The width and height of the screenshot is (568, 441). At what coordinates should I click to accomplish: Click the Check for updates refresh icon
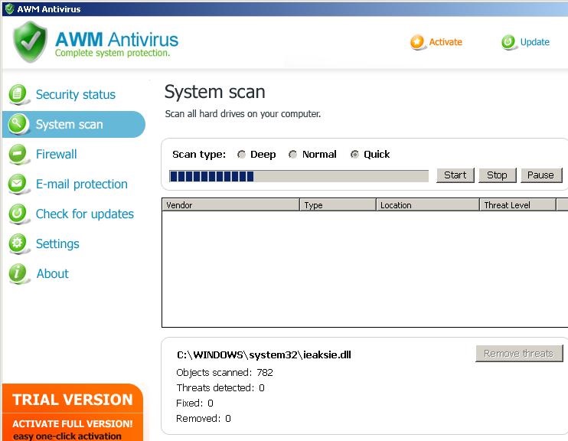(18, 214)
